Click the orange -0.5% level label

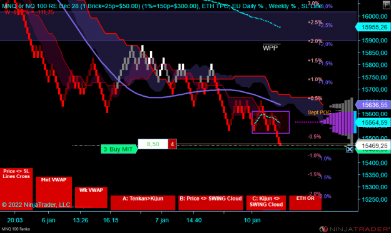tap(314, 137)
